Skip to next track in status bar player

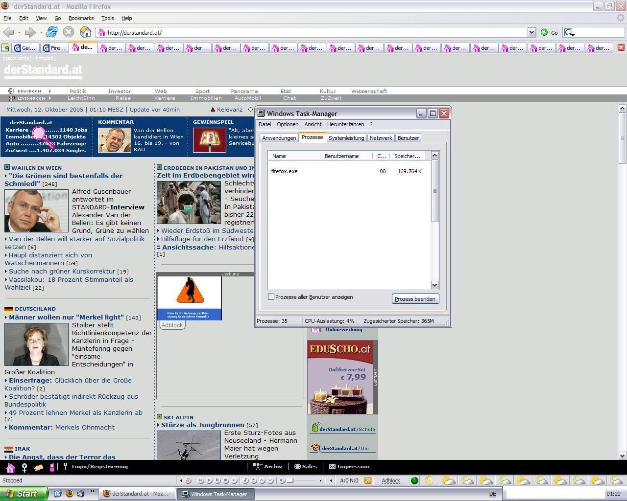pos(234,480)
